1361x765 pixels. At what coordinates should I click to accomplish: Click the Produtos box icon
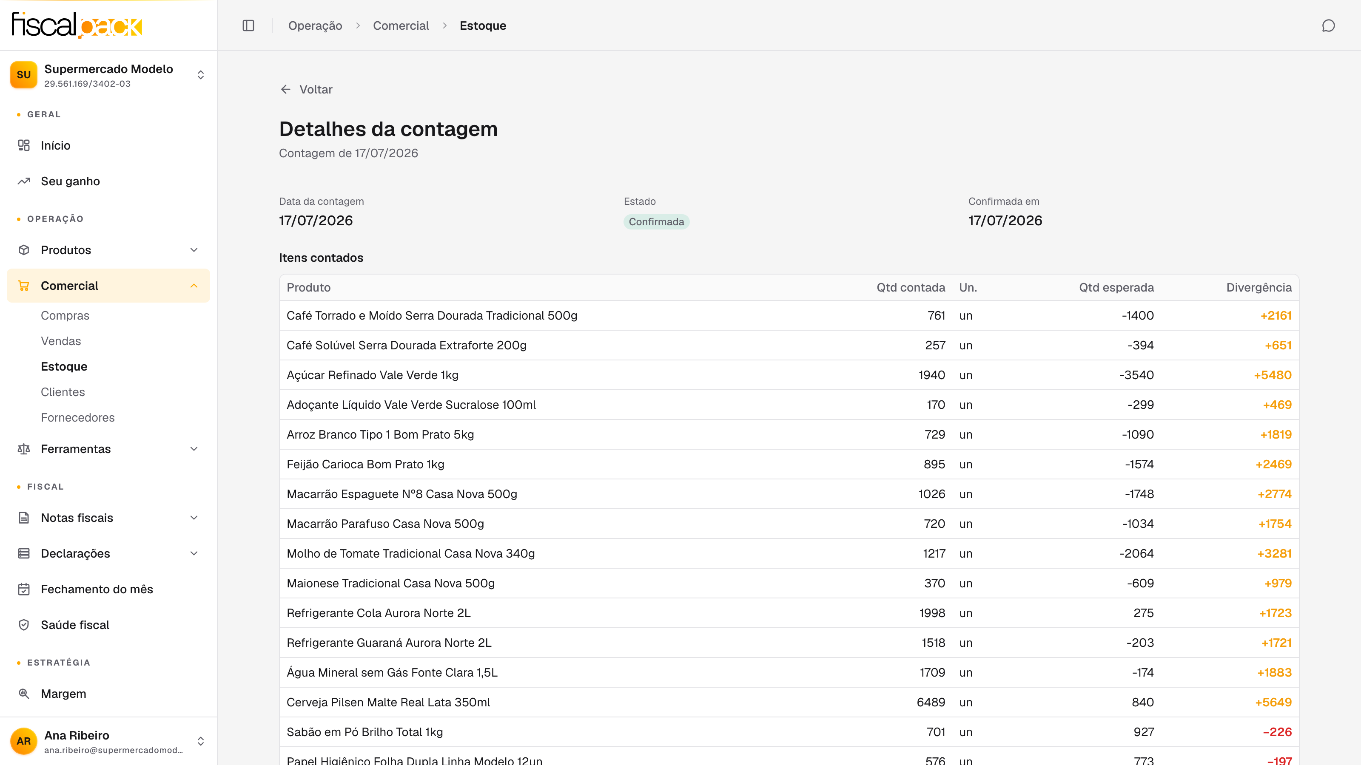[x=24, y=250]
